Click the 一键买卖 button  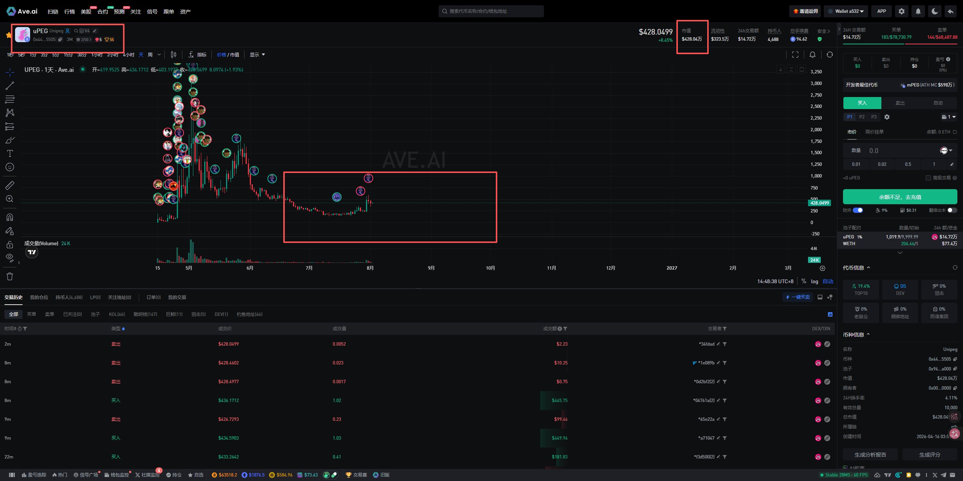[797, 297]
